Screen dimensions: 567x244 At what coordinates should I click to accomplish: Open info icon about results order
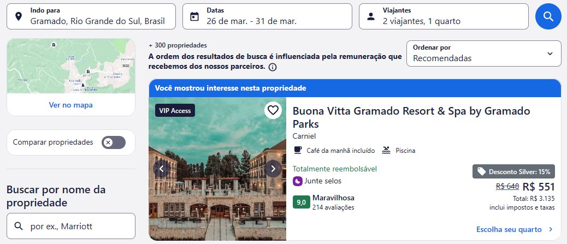273,67
